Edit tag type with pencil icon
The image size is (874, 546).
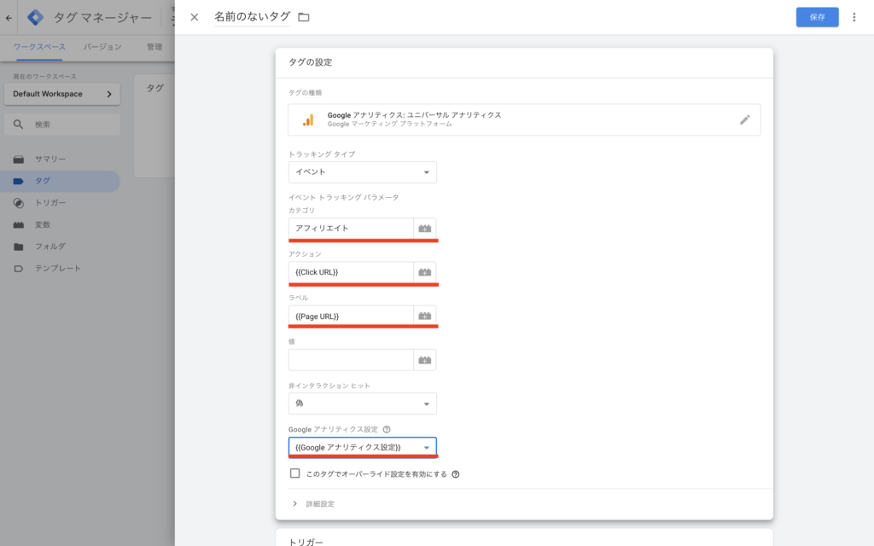(744, 119)
